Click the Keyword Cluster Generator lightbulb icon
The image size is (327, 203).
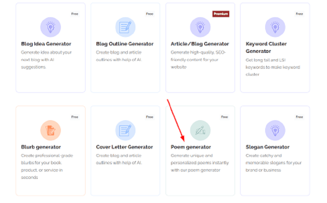click(275, 27)
